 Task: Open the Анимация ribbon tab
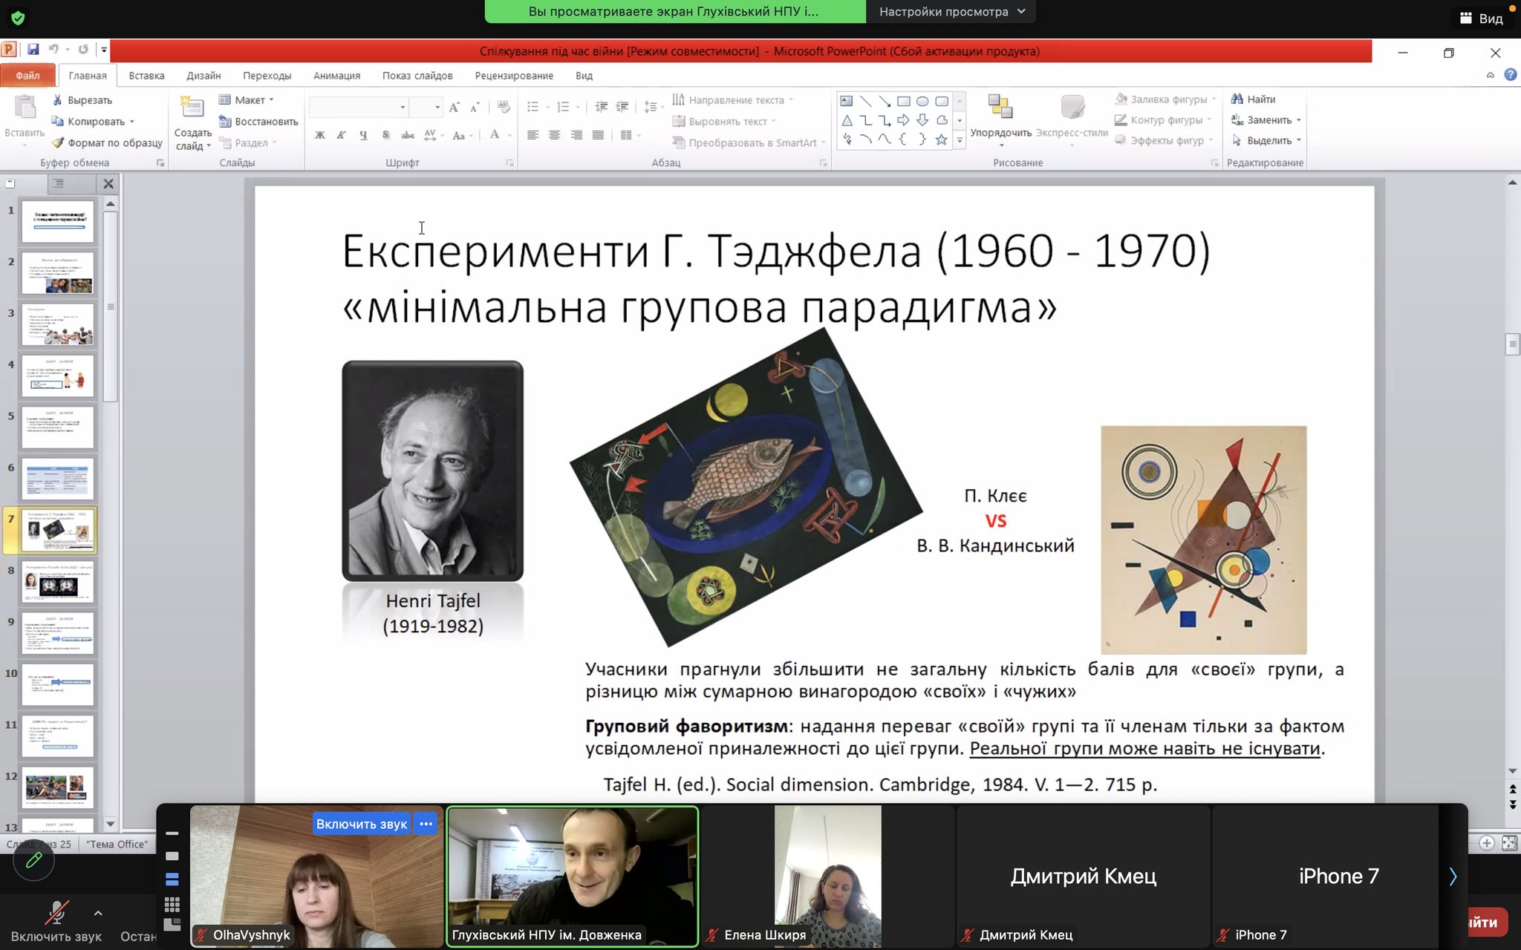[x=336, y=76]
